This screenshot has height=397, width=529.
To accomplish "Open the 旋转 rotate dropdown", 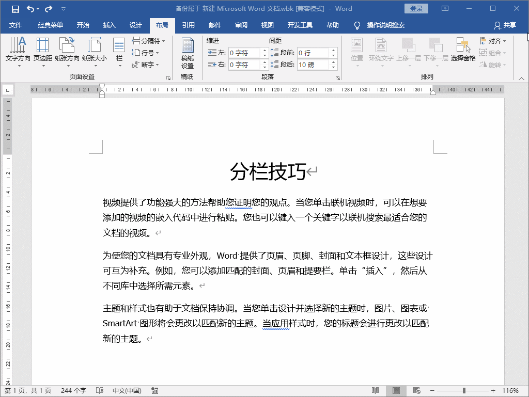I will click(493, 65).
